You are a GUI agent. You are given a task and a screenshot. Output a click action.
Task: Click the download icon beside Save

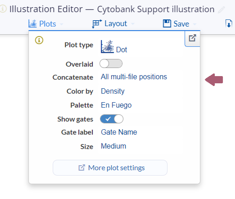(229, 24)
